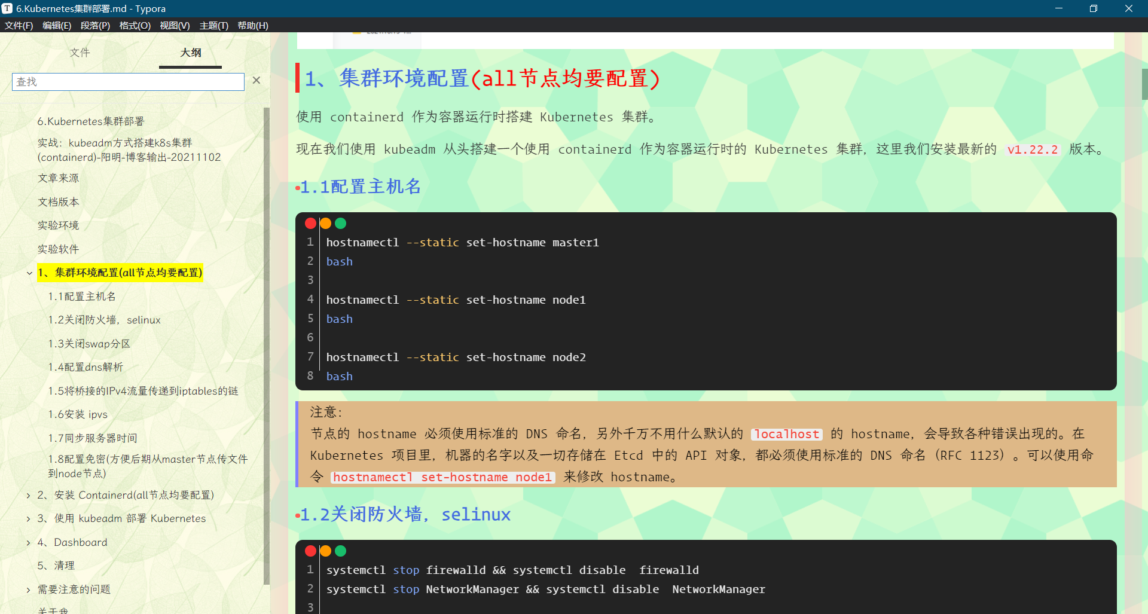
Task: Jump to 1.4配置dns解析 in the outline
Action: (x=86, y=367)
